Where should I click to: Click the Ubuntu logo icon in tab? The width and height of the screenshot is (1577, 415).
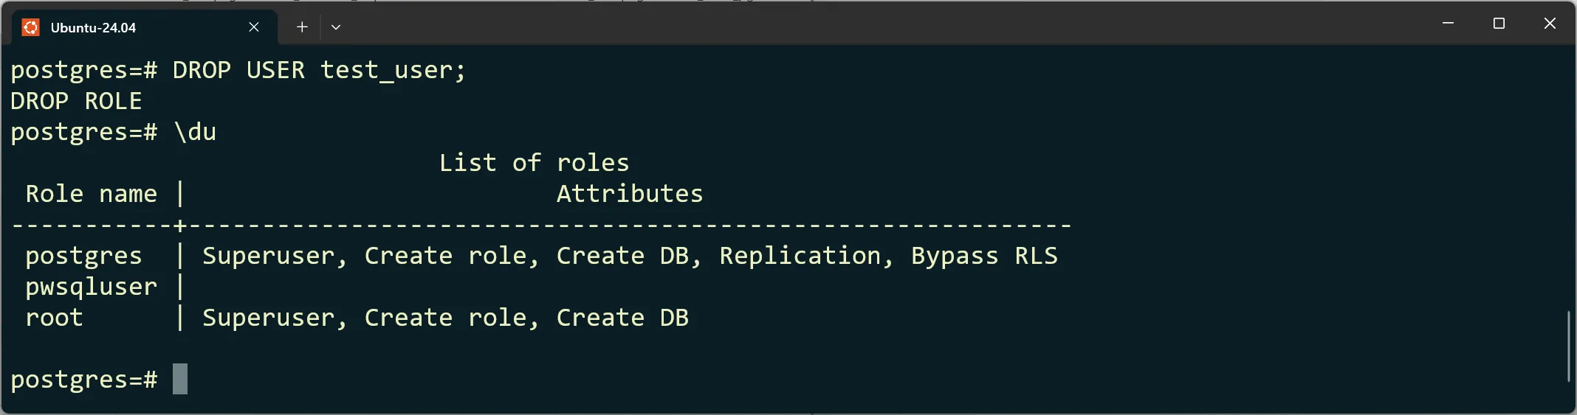(30, 27)
